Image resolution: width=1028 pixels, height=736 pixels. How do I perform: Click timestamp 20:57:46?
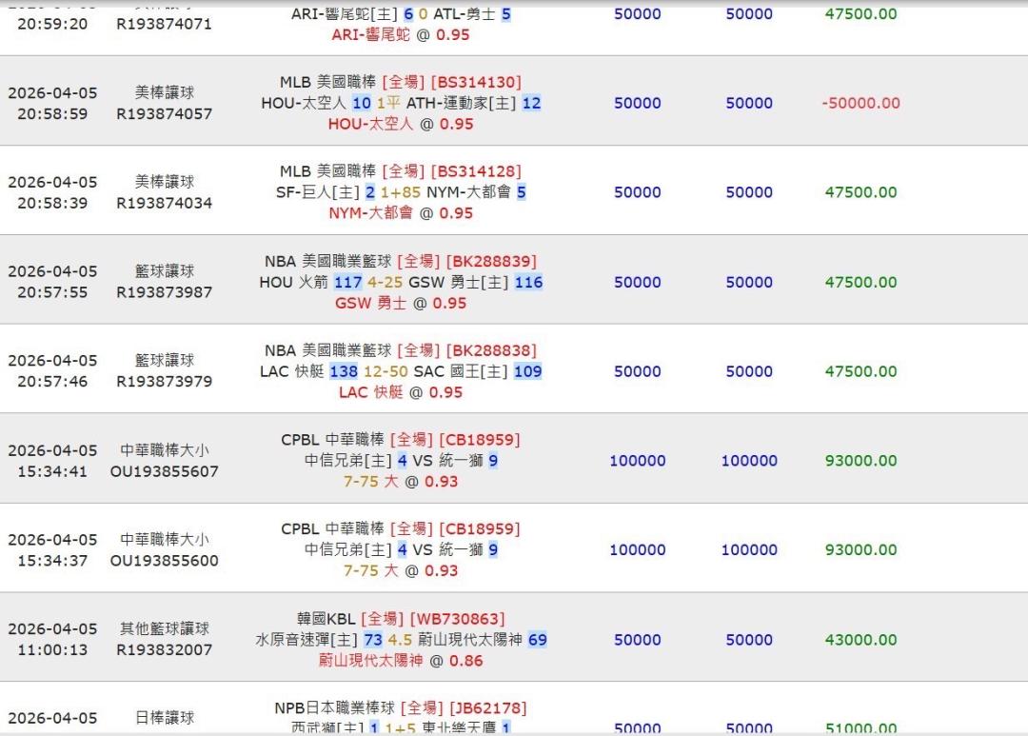pyautogui.click(x=52, y=381)
